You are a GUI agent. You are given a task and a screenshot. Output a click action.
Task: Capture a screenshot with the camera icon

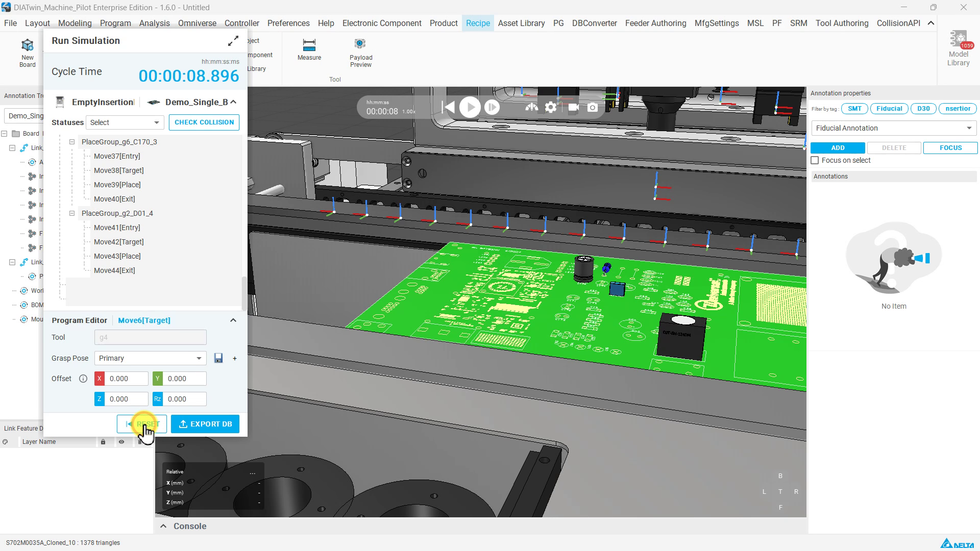click(x=593, y=108)
